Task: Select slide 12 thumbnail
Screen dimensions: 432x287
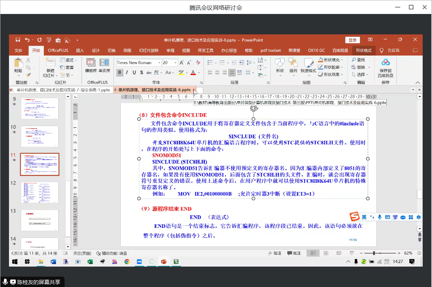Action: (40, 192)
